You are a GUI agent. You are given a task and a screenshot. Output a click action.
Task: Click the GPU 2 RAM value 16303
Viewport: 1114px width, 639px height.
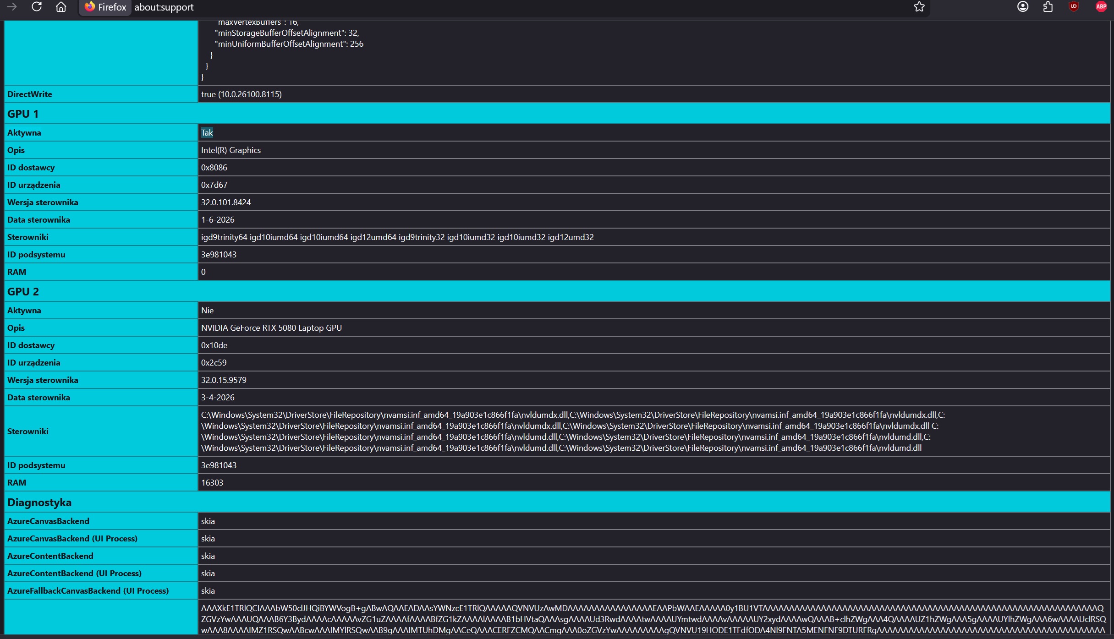pyautogui.click(x=212, y=483)
